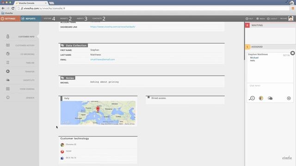Select the Vivocha Console browser tab
296x166 pixels.
[x=31, y=3]
